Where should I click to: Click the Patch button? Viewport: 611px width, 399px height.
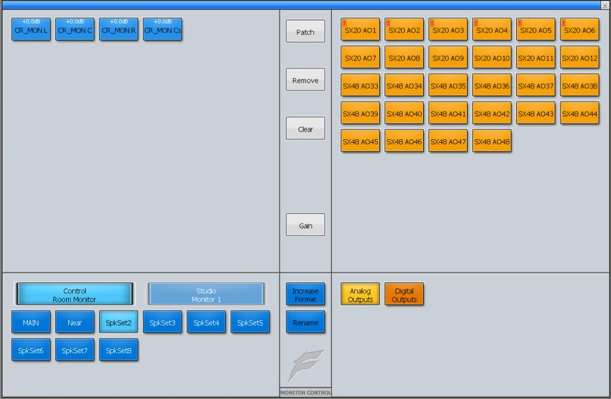(x=305, y=32)
